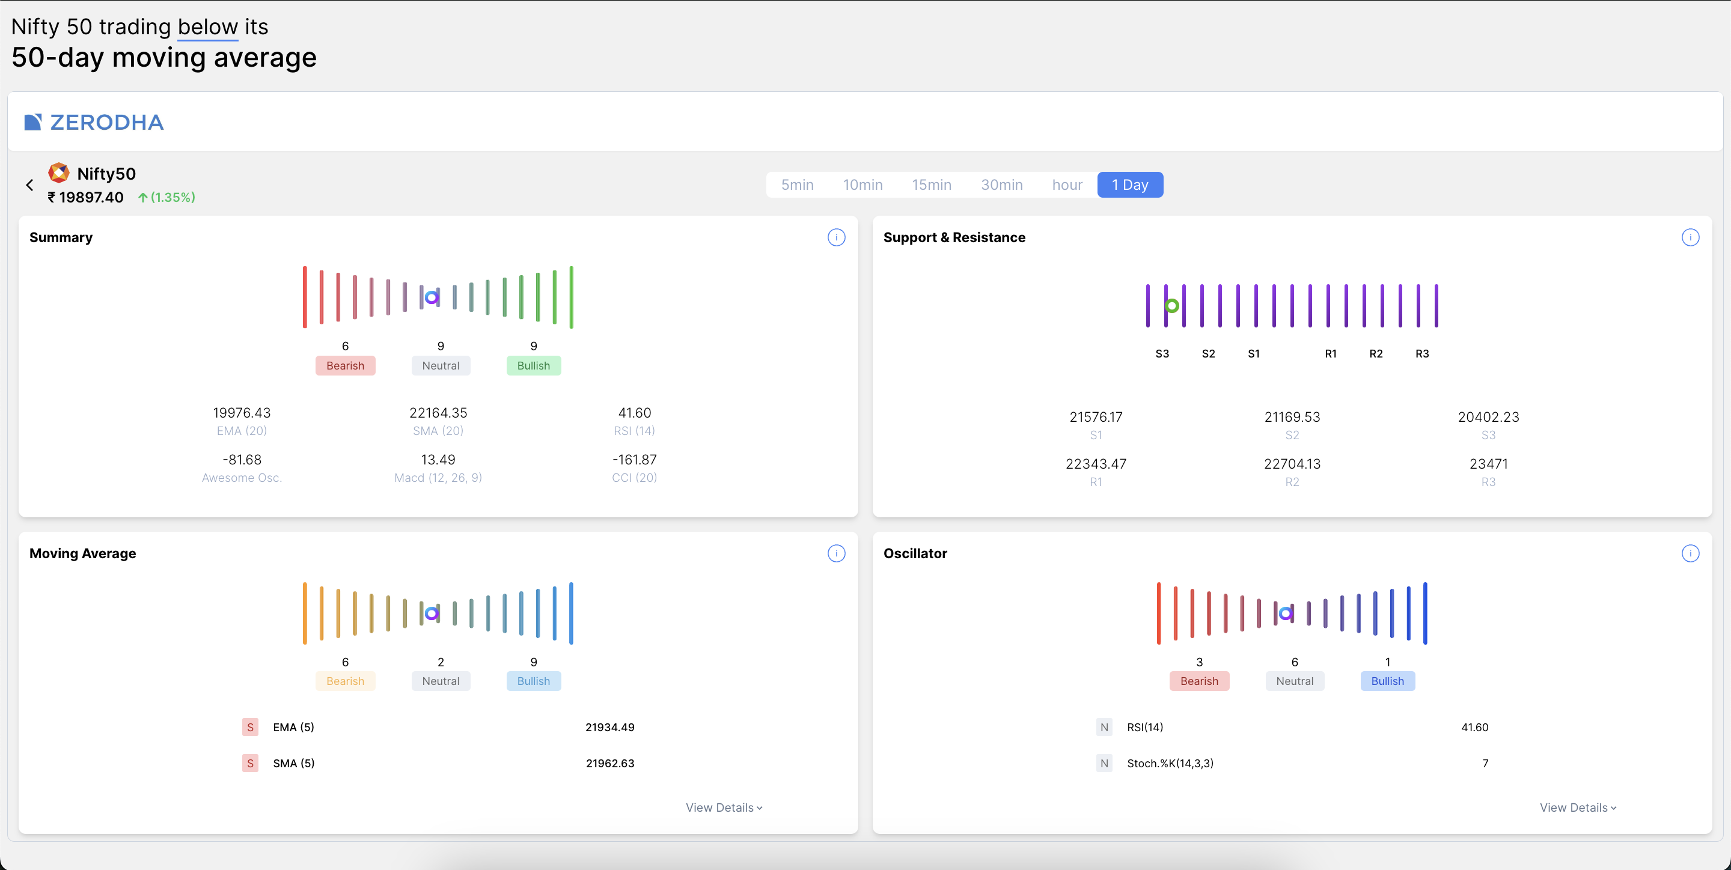Click the Summary Bearish label
Screen dimensions: 1731x870
[x=346, y=365]
